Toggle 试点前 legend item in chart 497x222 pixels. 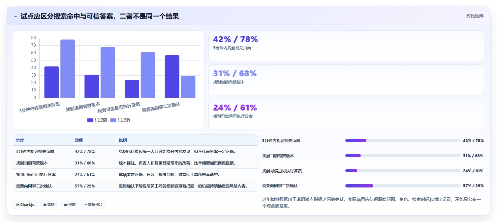click(97, 120)
